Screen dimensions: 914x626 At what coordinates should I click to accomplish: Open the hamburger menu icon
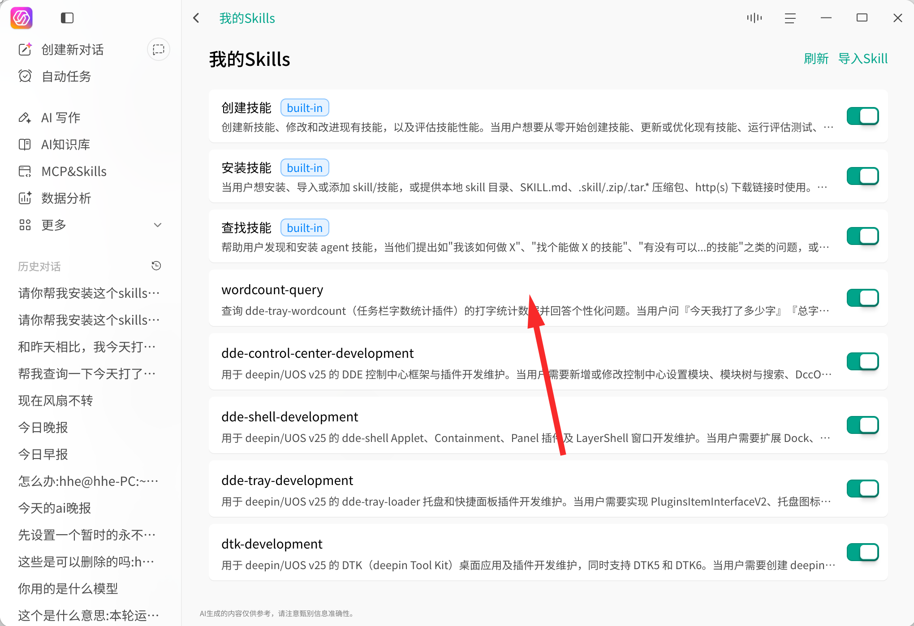(x=790, y=18)
